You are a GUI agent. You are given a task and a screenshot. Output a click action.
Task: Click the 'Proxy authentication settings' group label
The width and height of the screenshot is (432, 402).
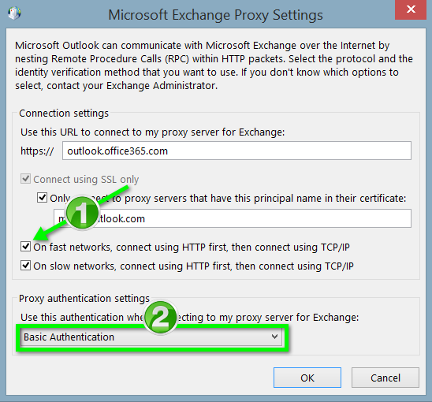[84, 299]
